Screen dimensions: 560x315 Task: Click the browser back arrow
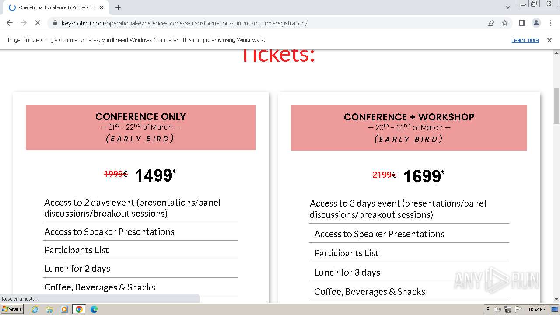[x=10, y=23]
